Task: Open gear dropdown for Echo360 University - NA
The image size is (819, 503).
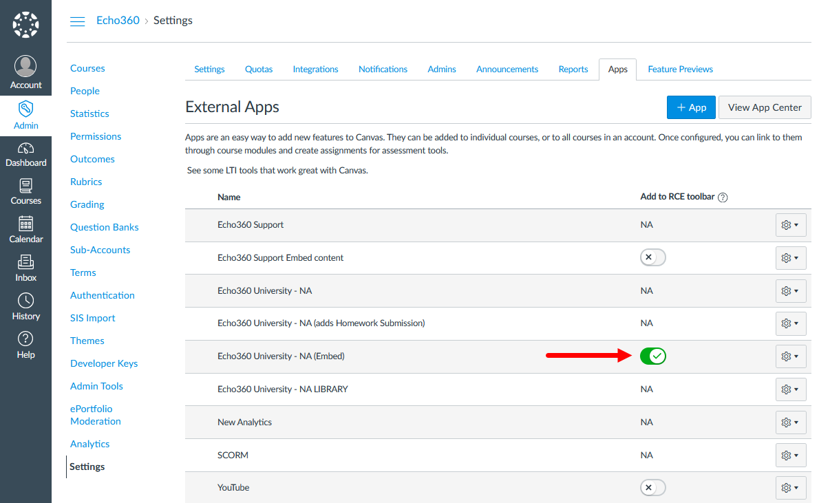Action: click(x=790, y=290)
